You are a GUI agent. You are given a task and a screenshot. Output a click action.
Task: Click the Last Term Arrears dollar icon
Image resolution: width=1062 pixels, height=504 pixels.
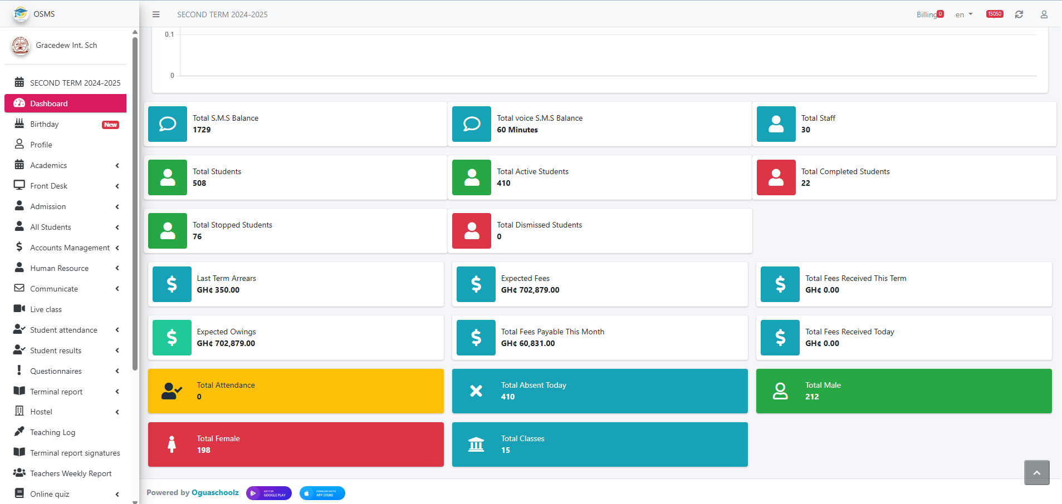pos(172,284)
